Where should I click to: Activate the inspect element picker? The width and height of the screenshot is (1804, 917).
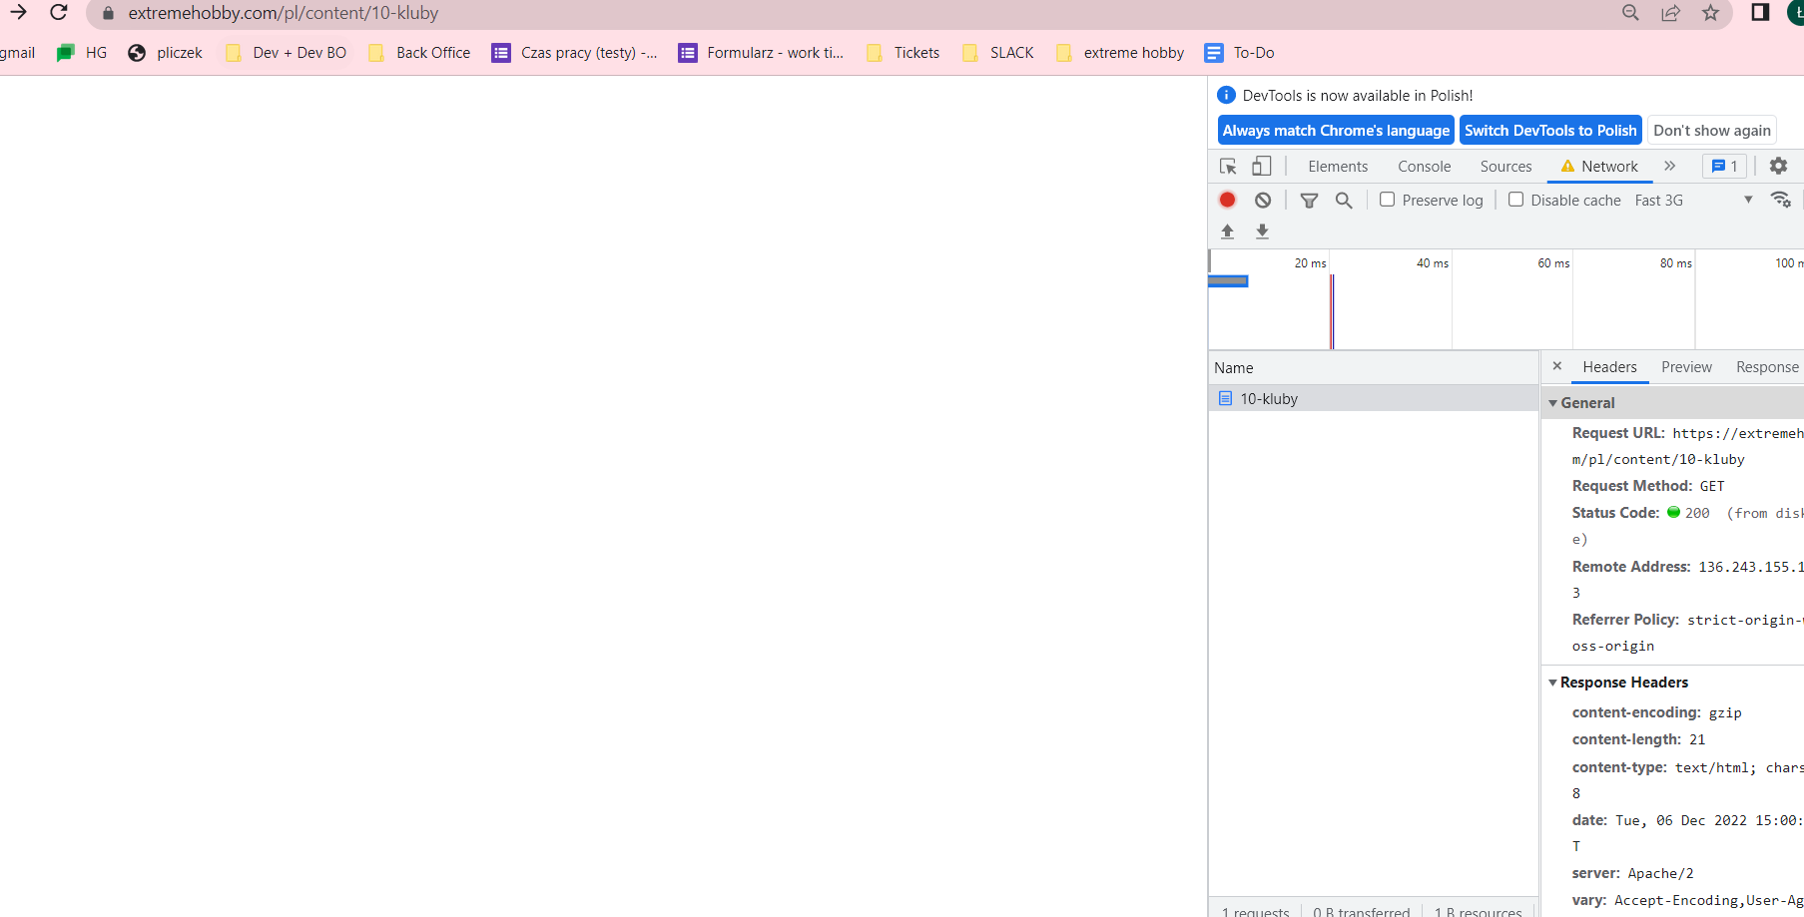click(1228, 167)
